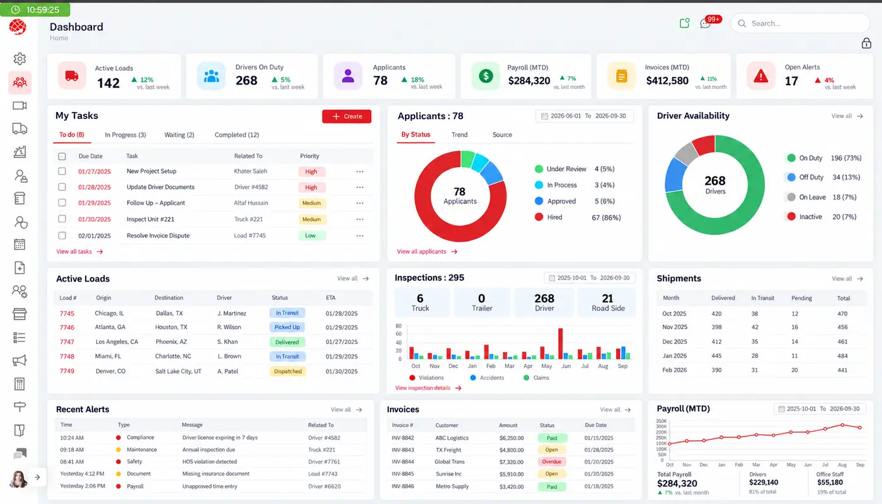The width and height of the screenshot is (882, 504).
Task: Click the Payroll dollar sign card icon
Action: click(x=486, y=76)
